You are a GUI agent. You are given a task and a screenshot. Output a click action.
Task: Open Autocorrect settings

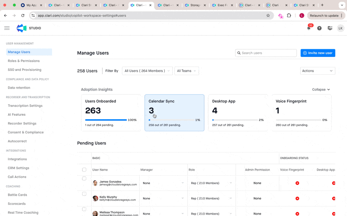click(x=17, y=141)
